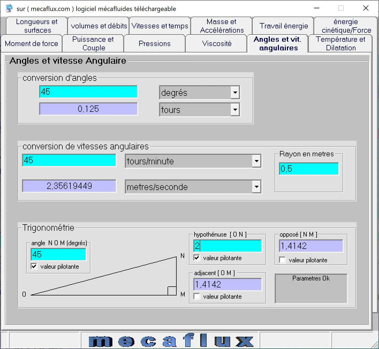Click the mecaflux logo banner
Image resolution: width=379 pixels, height=349 pixels.
click(x=170, y=340)
